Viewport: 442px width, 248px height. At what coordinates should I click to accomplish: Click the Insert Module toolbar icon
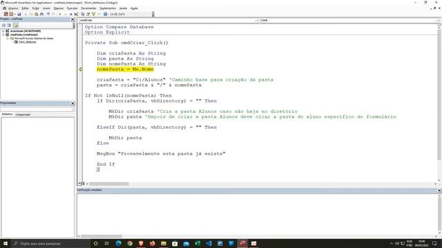pos(11,14)
